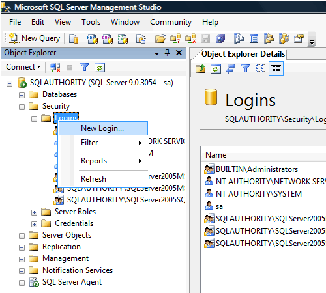Expand the Databases folder

pyautogui.click(x=22, y=95)
